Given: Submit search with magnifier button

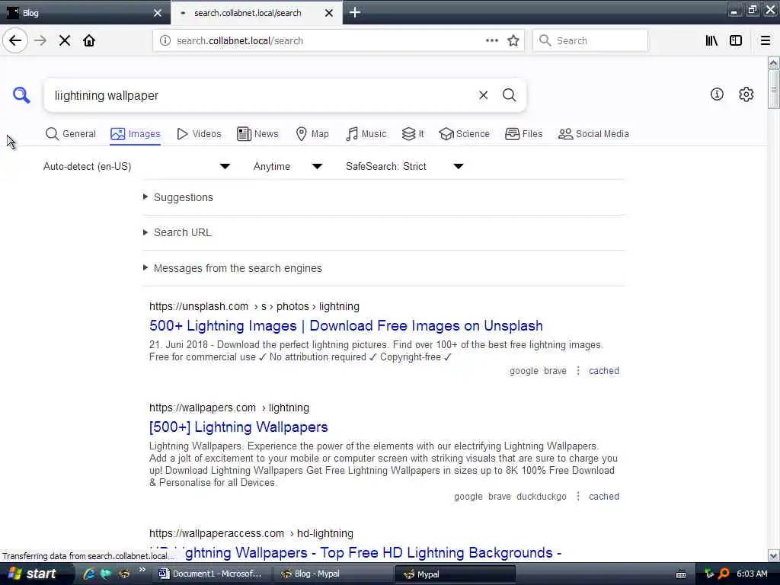Looking at the screenshot, I should point(509,95).
